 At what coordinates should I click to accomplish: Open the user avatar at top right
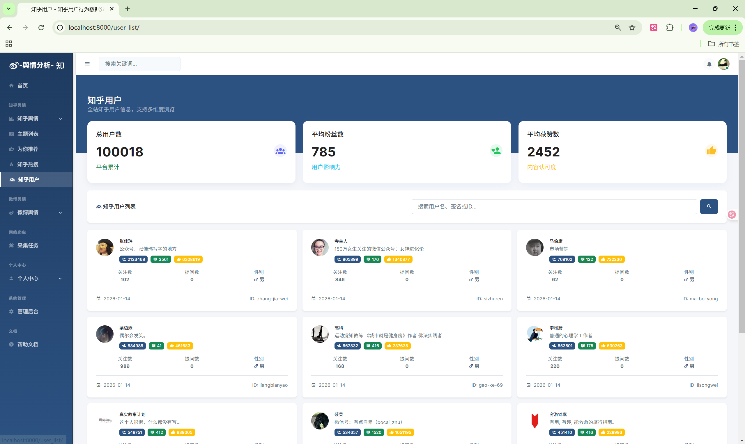pyautogui.click(x=723, y=64)
